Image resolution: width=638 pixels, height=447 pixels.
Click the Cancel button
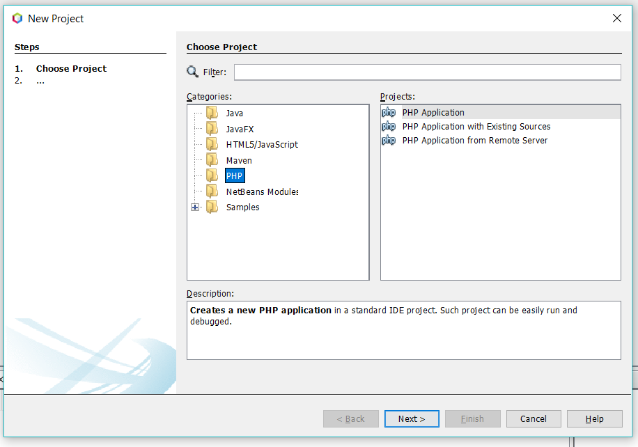click(534, 418)
